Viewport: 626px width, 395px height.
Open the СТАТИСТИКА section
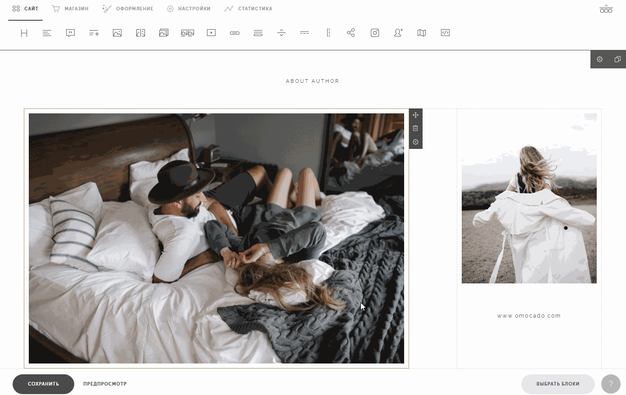pyautogui.click(x=248, y=8)
